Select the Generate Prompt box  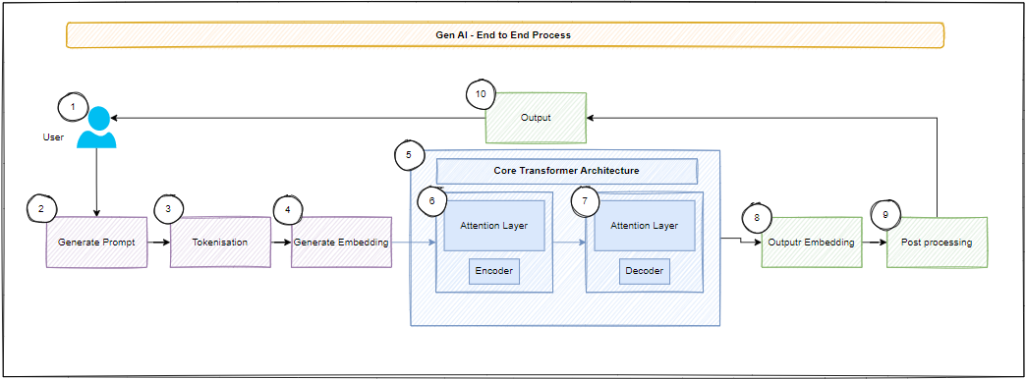tap(97, 243)
